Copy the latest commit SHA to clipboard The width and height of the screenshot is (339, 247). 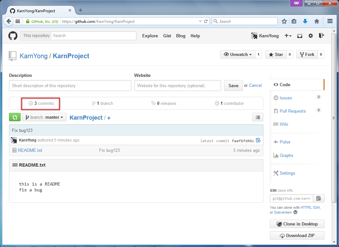258,141
